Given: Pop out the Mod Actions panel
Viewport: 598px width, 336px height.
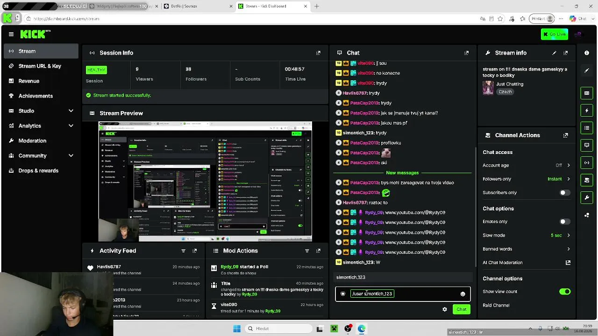Looking at the screenshot, I should 318,251.
